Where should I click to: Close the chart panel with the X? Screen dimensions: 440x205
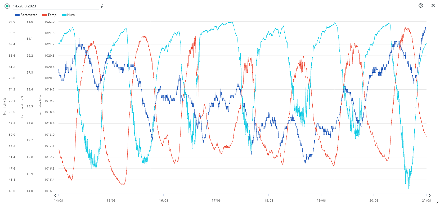(433, 6)
